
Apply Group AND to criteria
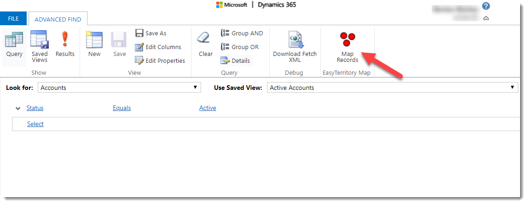tap(242, 33)
